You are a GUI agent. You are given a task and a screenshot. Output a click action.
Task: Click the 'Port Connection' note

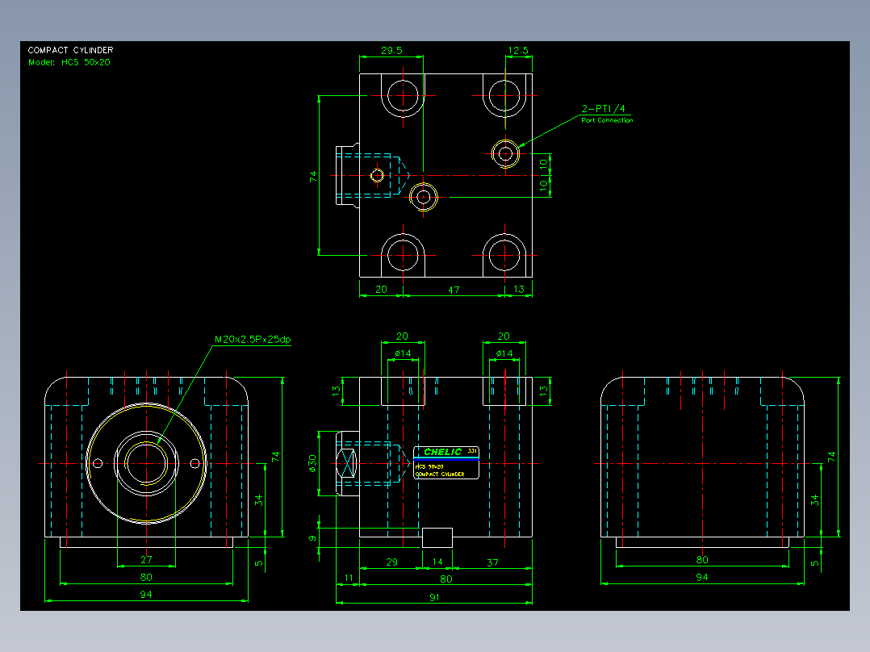607,120
